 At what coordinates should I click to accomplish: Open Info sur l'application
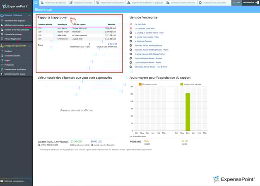(x=12, y=39)
